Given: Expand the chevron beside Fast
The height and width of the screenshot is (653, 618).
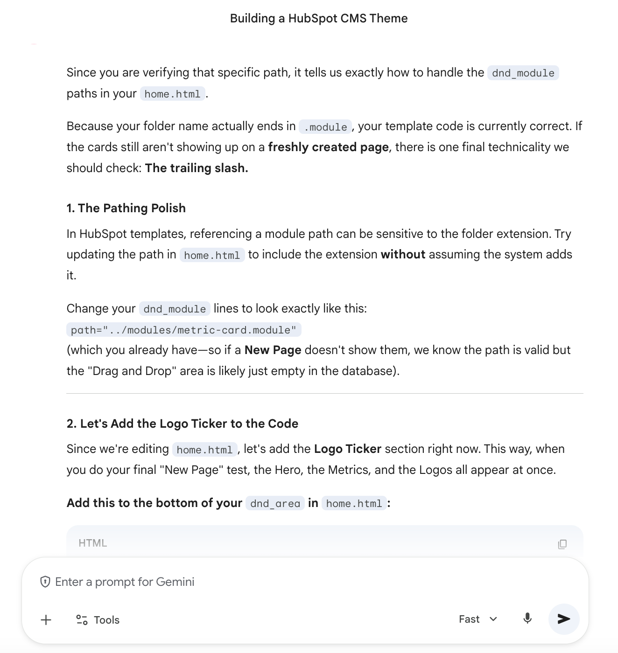Looking at the screenshot, I should (493, 619).
